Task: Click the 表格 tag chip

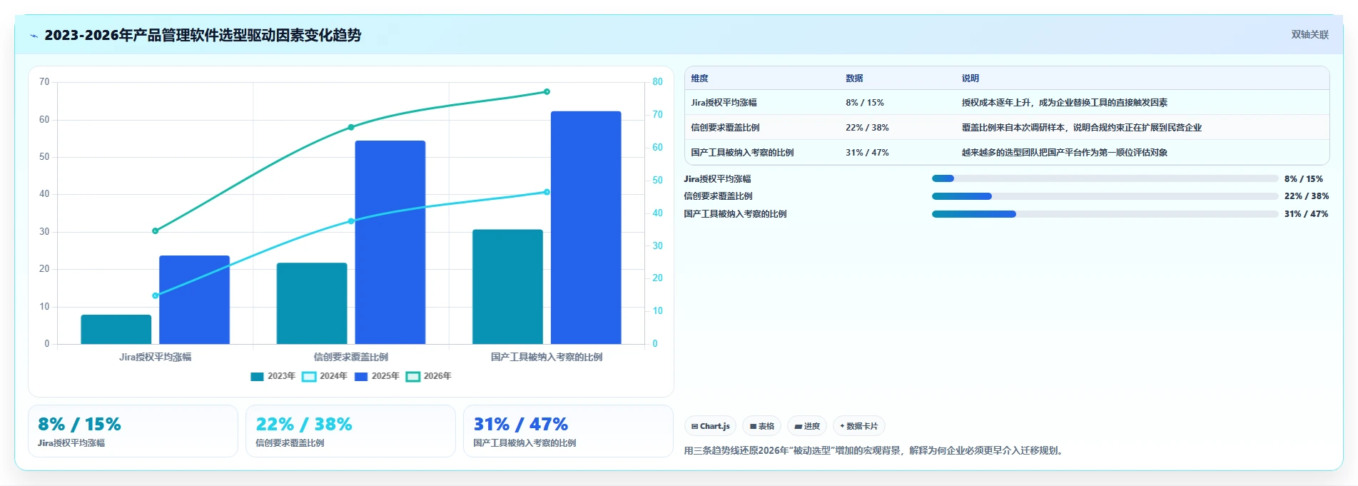Action: (761, 426)
